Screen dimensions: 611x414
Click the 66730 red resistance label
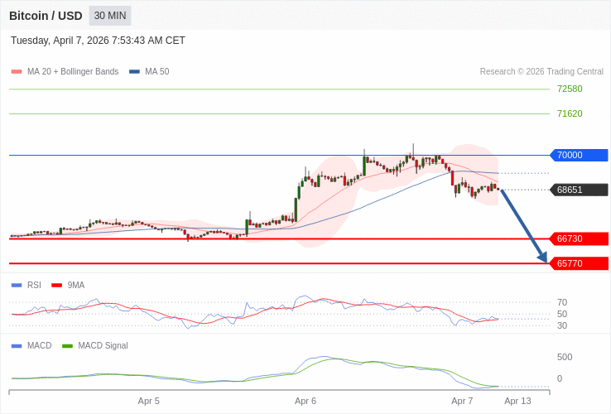[x=579, y=238]
